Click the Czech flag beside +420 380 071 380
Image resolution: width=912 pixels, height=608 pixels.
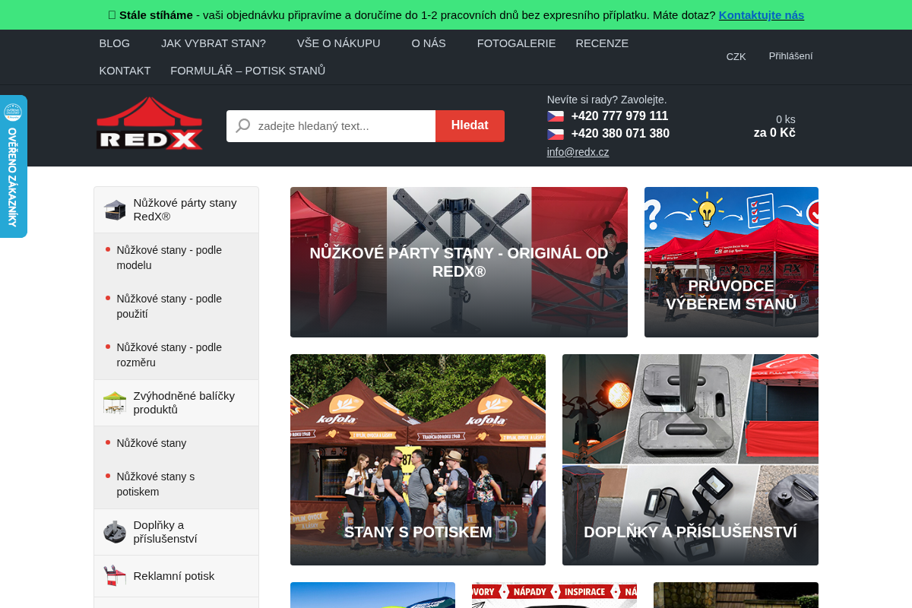[x=556, y=134]
